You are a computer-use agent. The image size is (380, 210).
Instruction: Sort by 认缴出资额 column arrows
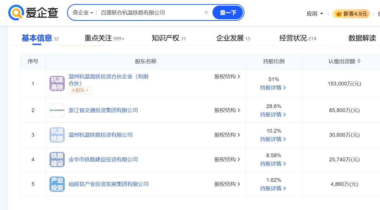point(359,61)
